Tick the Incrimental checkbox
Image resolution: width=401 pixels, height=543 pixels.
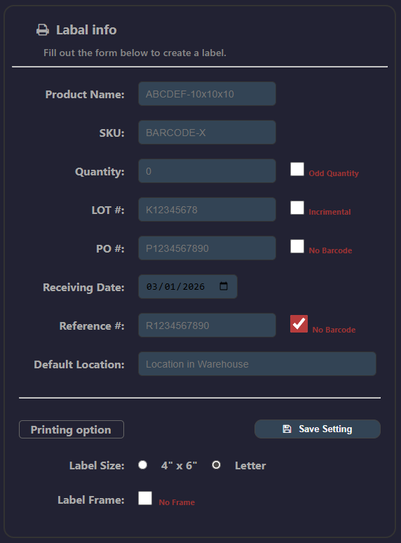[297, 208]
